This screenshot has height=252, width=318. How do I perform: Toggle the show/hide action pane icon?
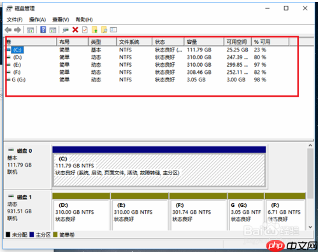coord(53,30)
